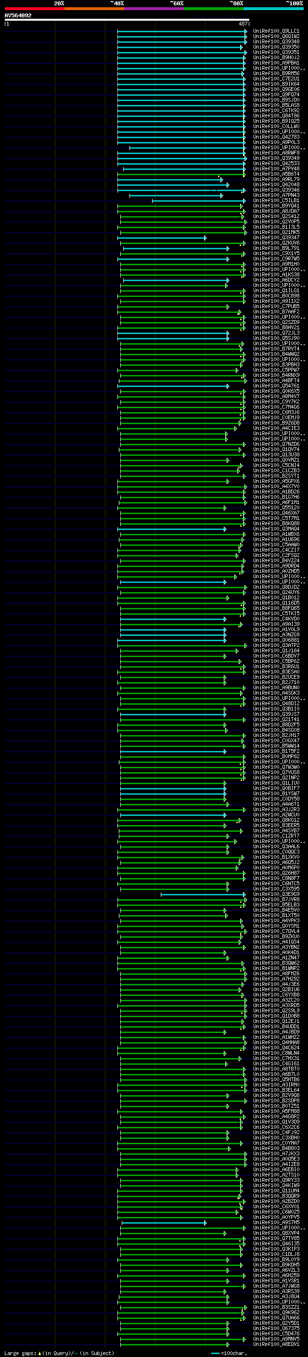Select hit label UniRef100_B5LAS8

(276, 105)
